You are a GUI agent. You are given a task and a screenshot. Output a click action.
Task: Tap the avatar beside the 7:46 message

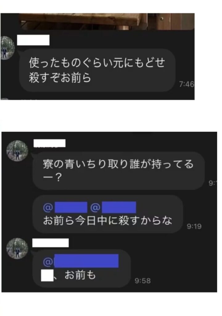coord(7,48)
